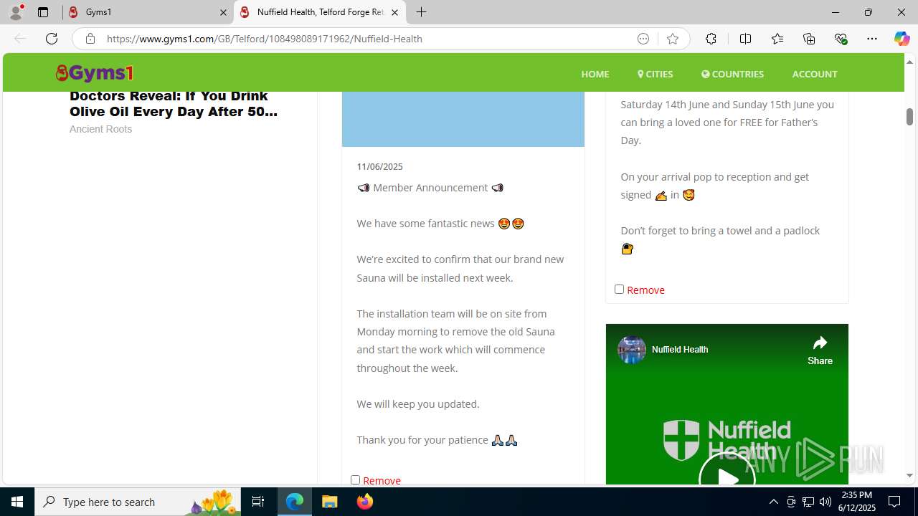
Task: Tick the Remove checkbox under Father's Day post
Action: [619, 289]
